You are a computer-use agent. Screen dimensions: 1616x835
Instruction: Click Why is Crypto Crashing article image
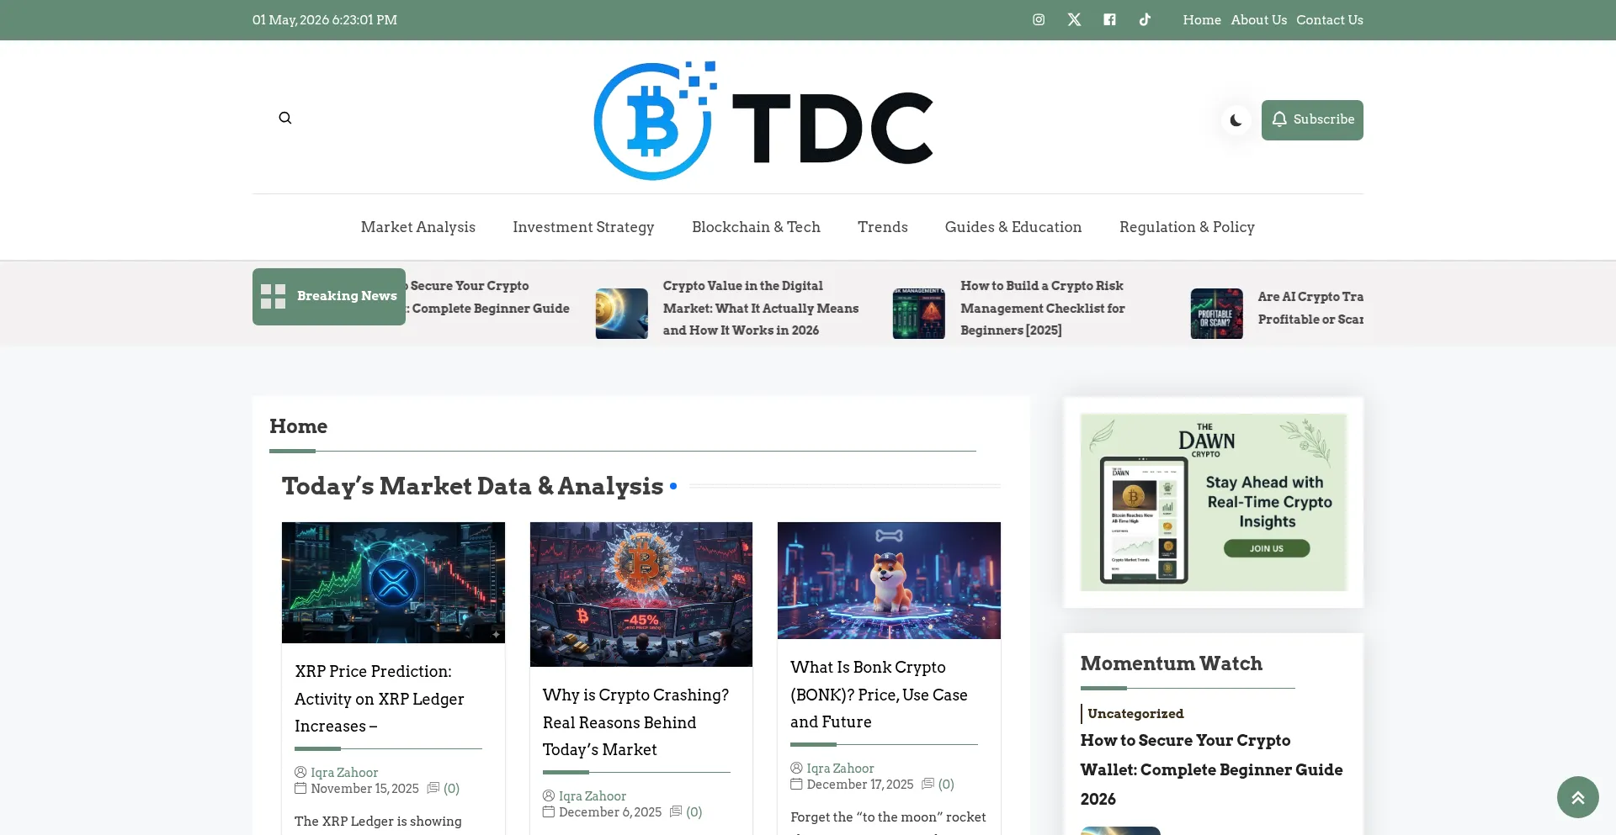(x=641, y=595)
